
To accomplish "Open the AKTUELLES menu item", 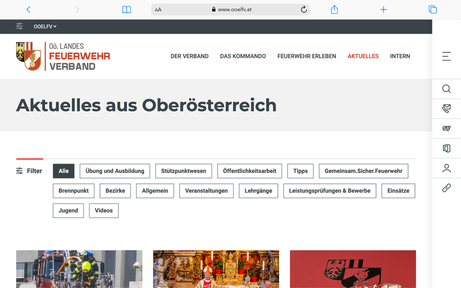I will tap(363, 56).
